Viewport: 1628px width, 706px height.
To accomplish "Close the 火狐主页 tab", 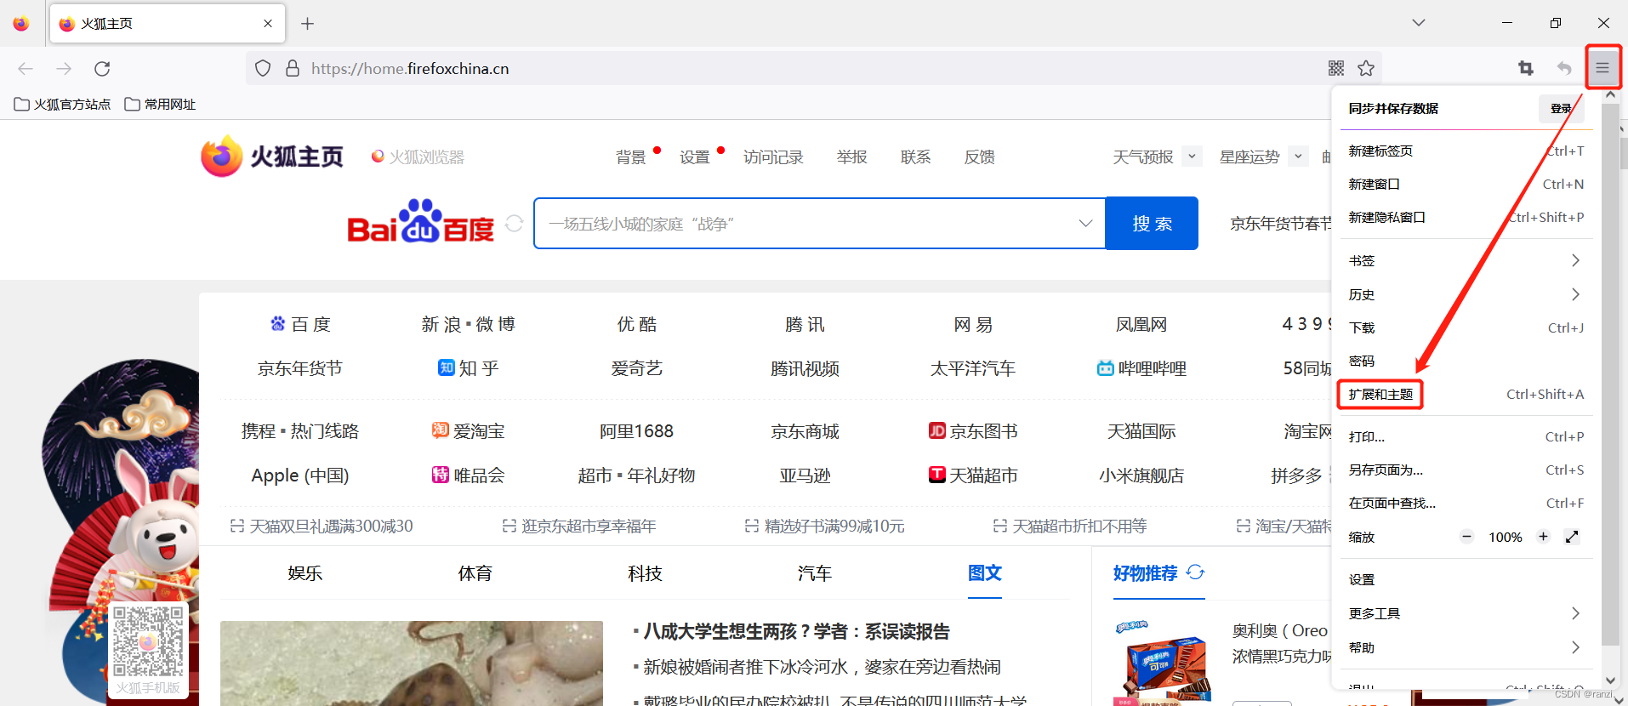I will [x=268, y=24].
